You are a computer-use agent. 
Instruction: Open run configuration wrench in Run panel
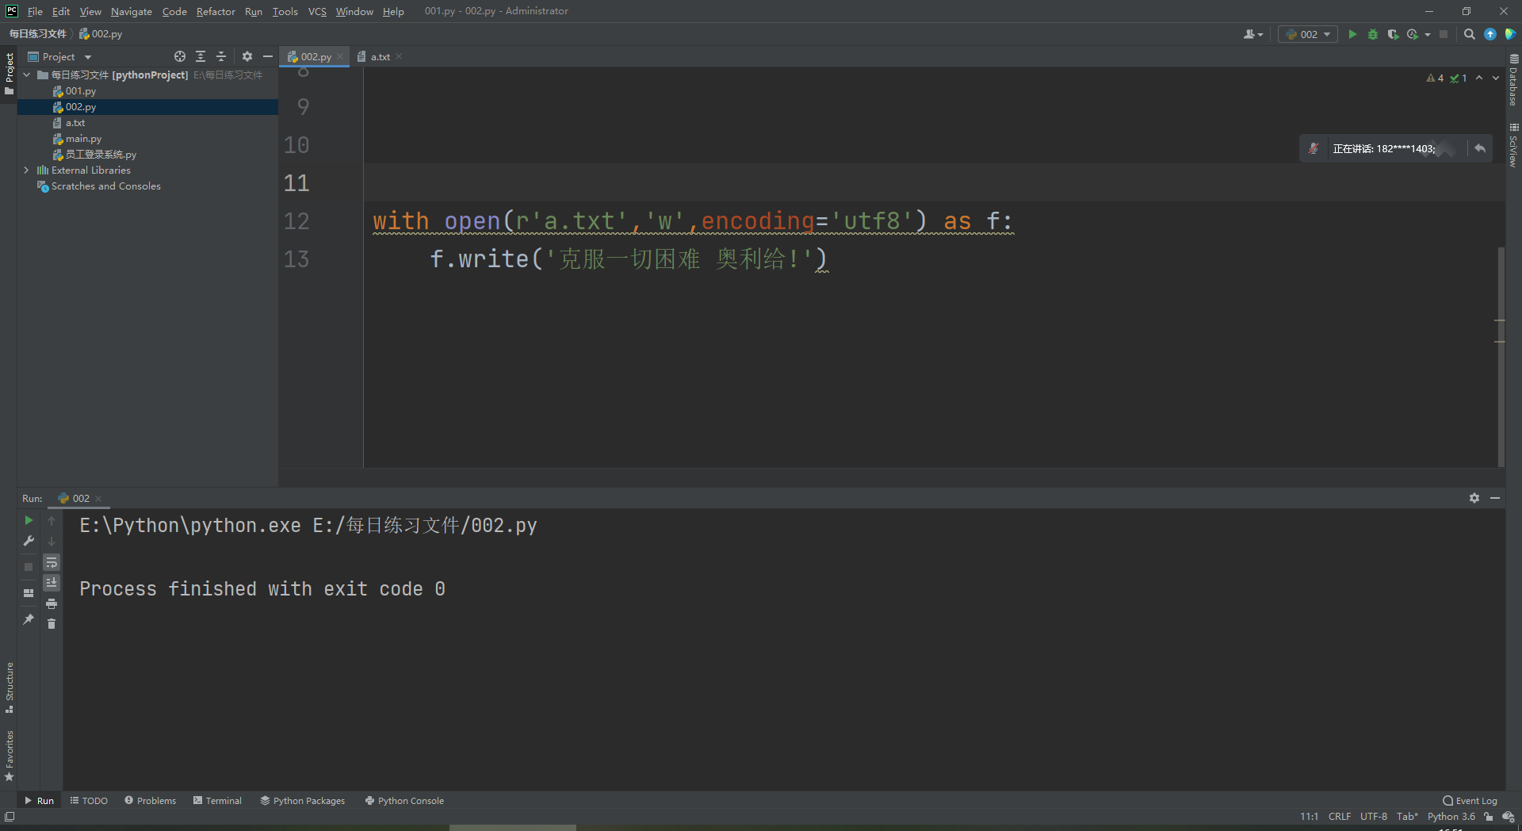29,541
